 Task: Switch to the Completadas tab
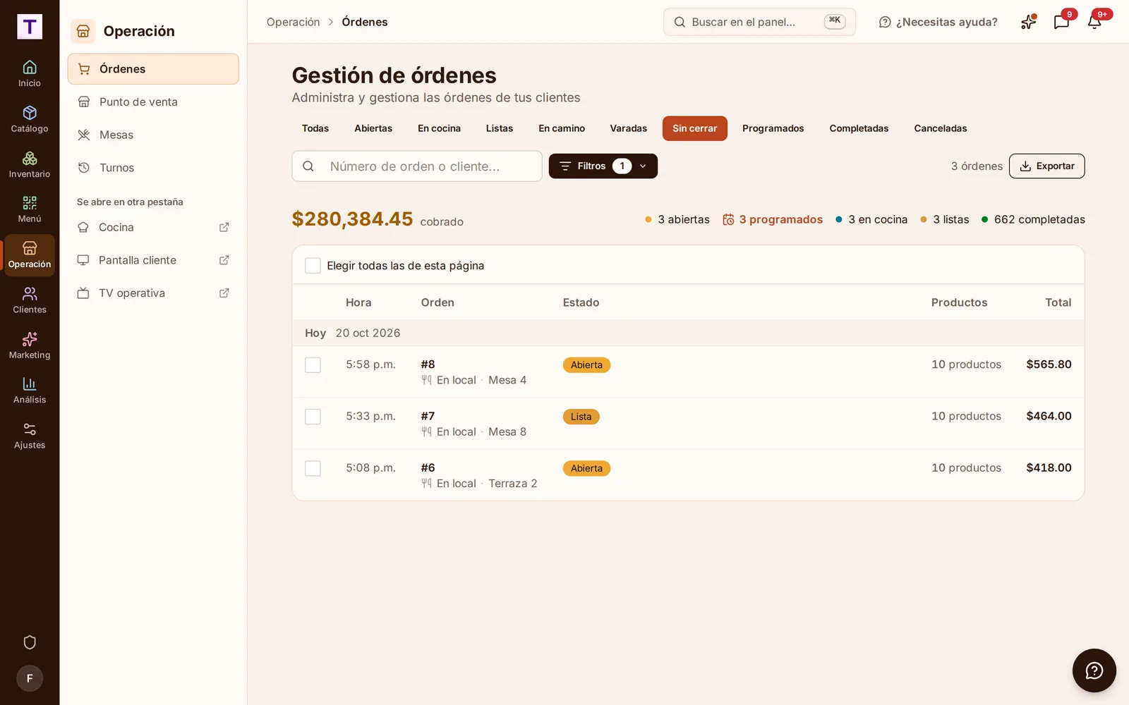(x=859, y=128)
